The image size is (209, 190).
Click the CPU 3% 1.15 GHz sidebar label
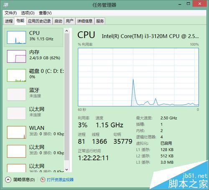(41, 35)
